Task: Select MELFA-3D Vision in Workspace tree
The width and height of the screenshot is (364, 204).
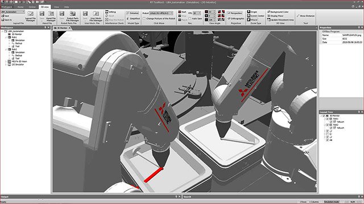Action: click(x=19, y=62)
